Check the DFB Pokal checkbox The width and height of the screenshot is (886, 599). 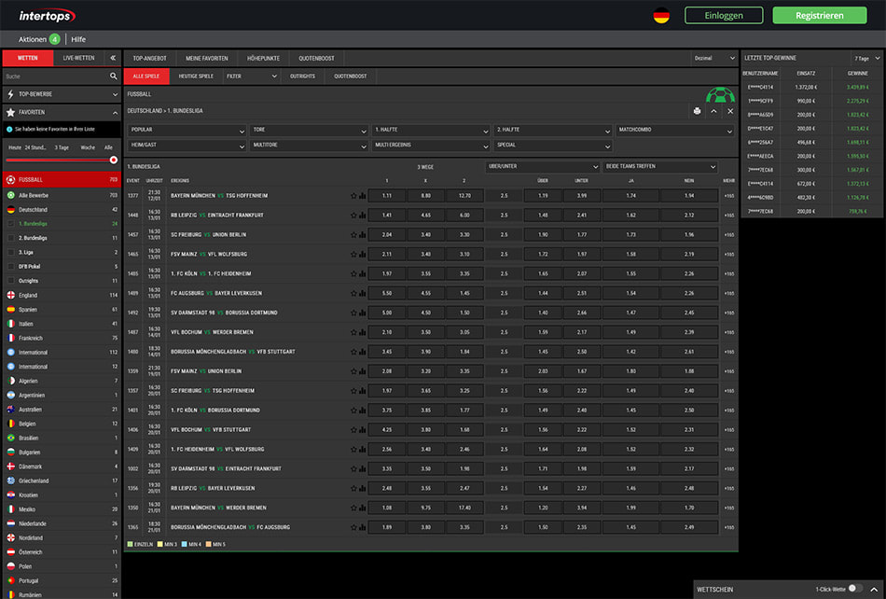(x=11, y=266)
